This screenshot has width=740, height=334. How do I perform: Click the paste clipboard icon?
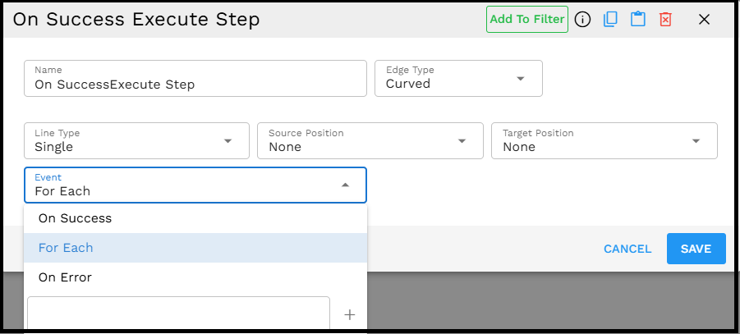tap(637, 20)
